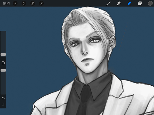154x115 pixels.
Task: Activate the Selection S-shaped tool
Action: 33,3
